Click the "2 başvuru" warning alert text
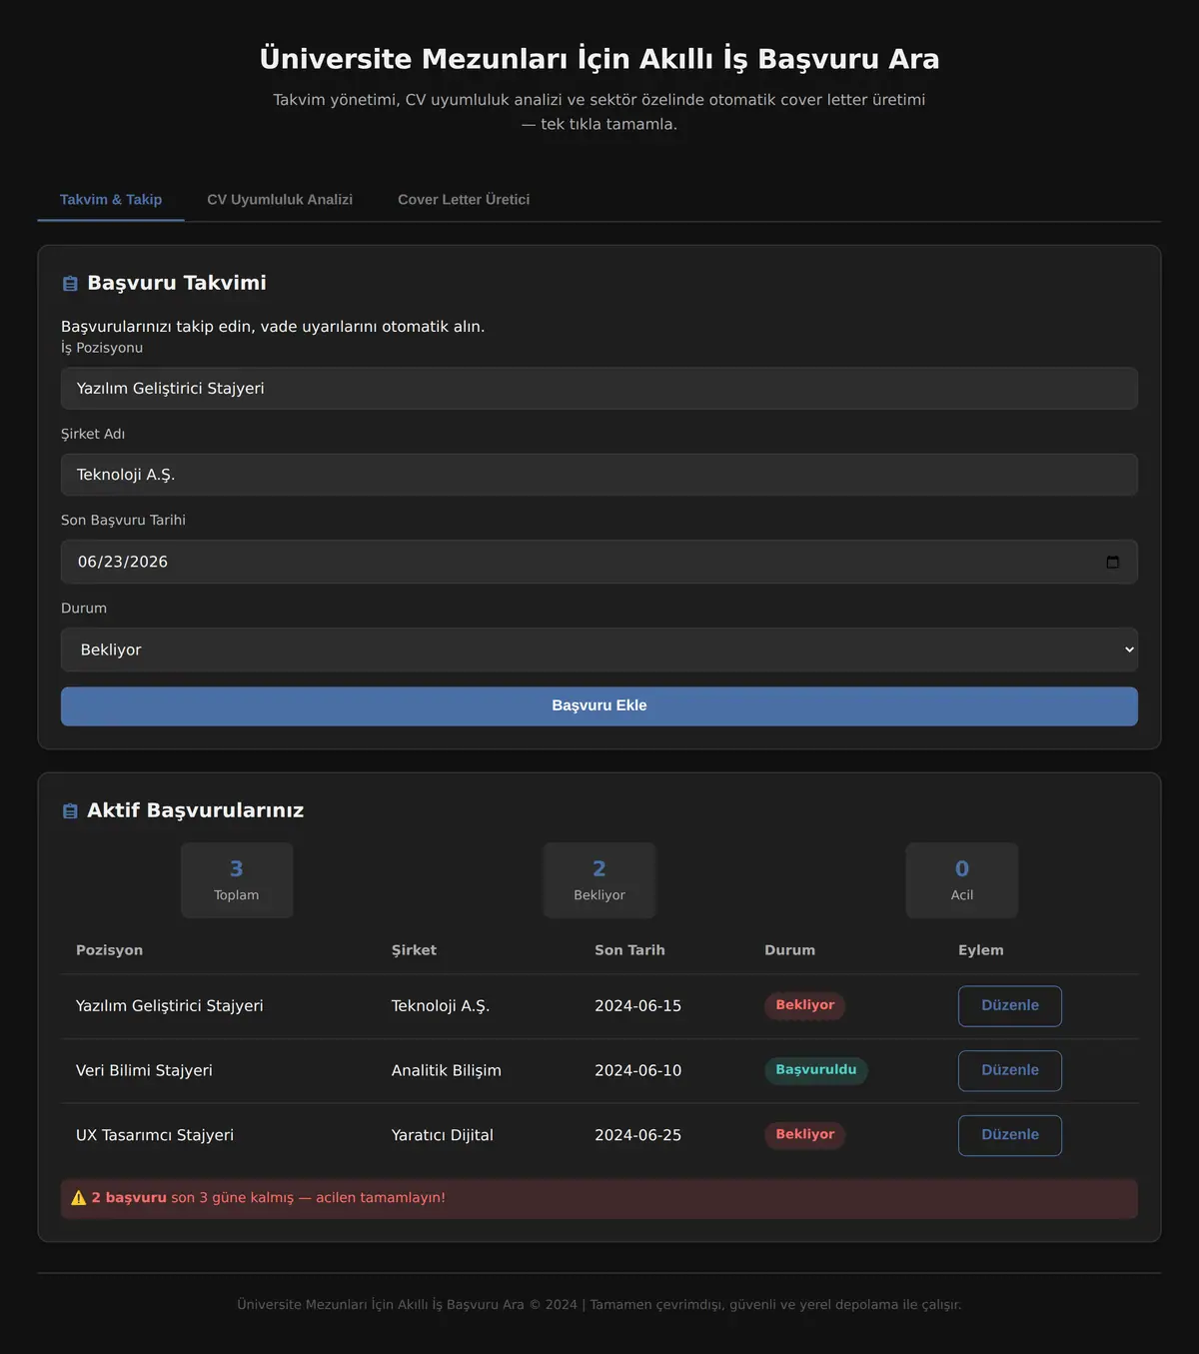 click(129, 1198)
